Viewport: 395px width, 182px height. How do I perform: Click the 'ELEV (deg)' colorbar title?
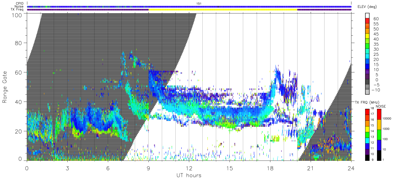367,7
